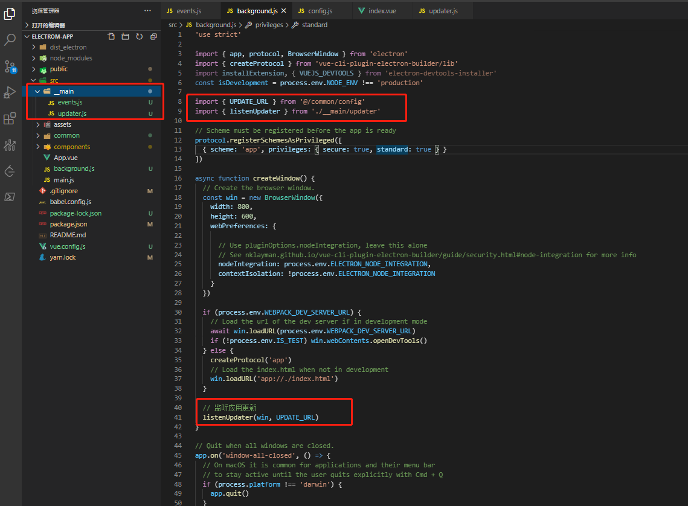Click createWindow function name on line 16
This screenshot has width=688, height=506.
pos(276,179)
